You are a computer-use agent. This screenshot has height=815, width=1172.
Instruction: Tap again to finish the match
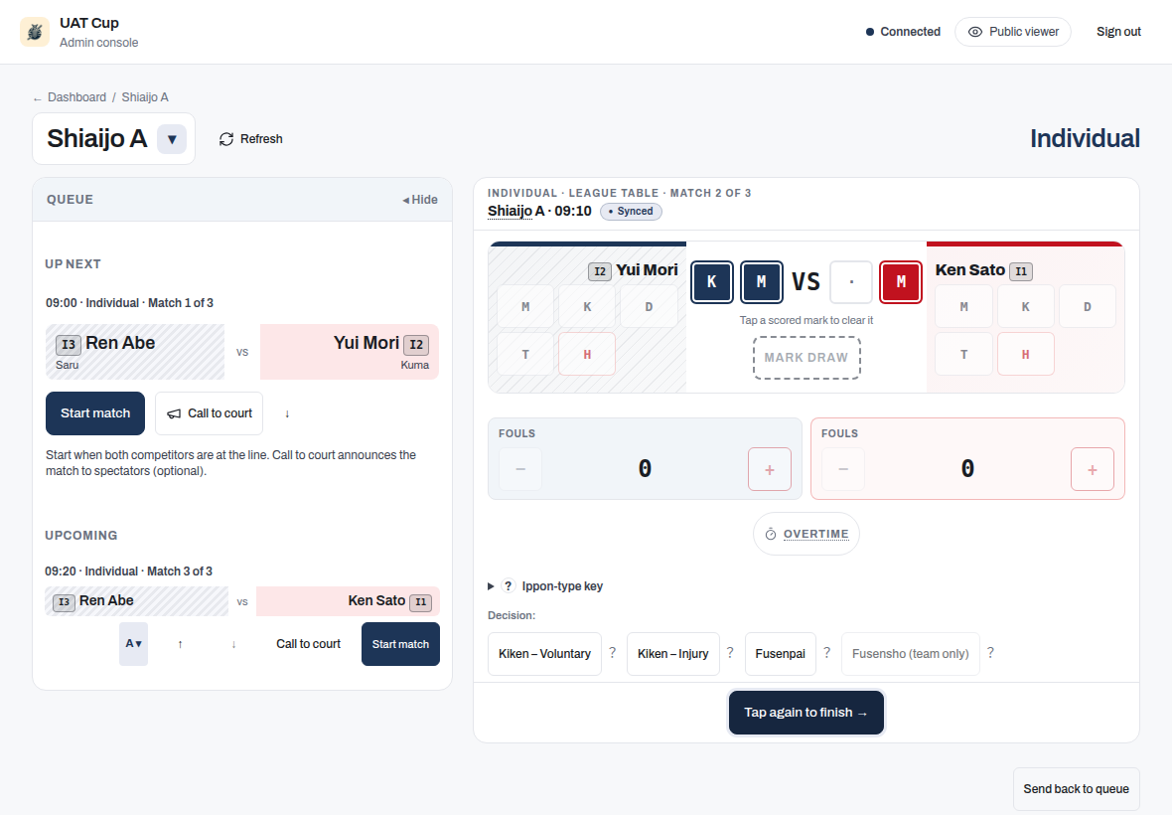[x=806, y=713]
